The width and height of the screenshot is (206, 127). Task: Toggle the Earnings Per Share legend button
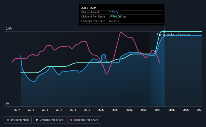pos(84,120)
